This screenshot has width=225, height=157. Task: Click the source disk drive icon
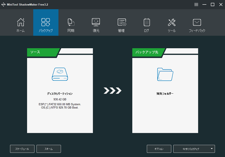coord(60,74)
